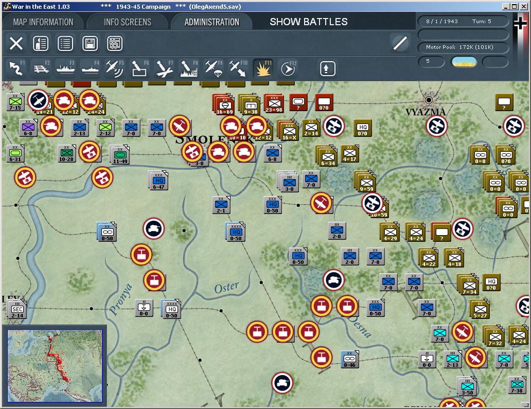Select the 0-46 motorized counter
The image size is (531, 409).
[x=350, y=359]
